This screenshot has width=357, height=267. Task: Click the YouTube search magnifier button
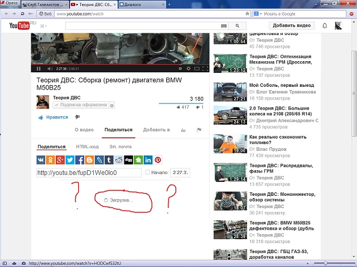click(237, 26)
